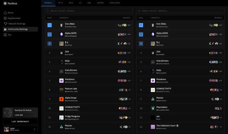Select Alpha Drops name text
The image size is (228, 134).
tap(70, 98)
